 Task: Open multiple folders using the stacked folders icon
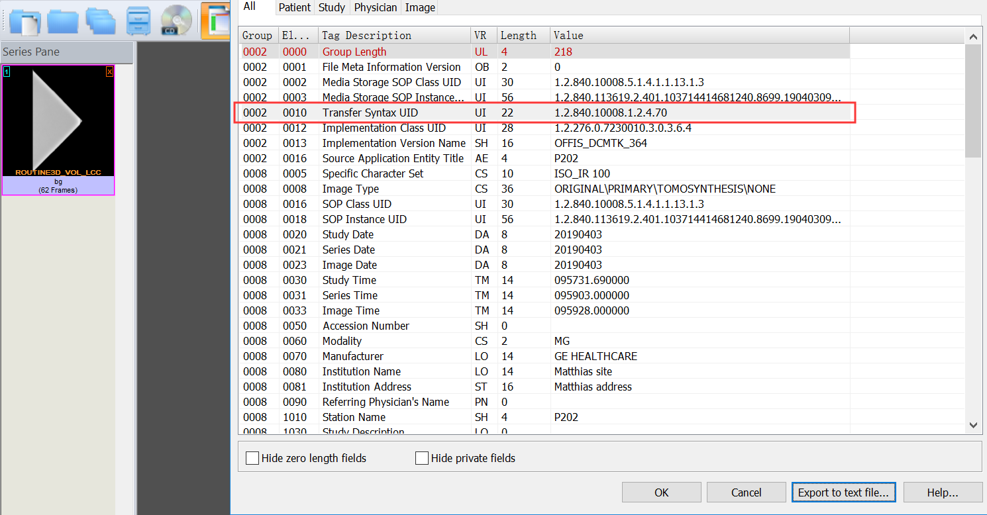click(100, 21)
